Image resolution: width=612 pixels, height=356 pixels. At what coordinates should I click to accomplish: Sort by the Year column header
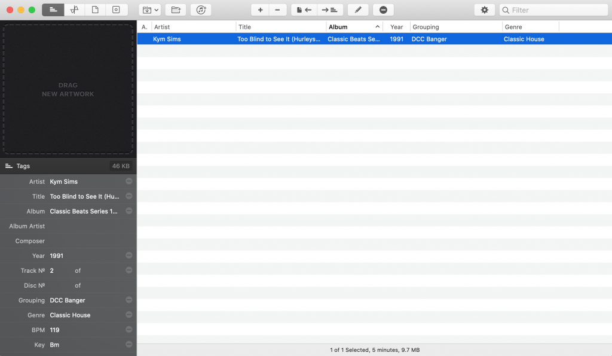coord(397,27)
